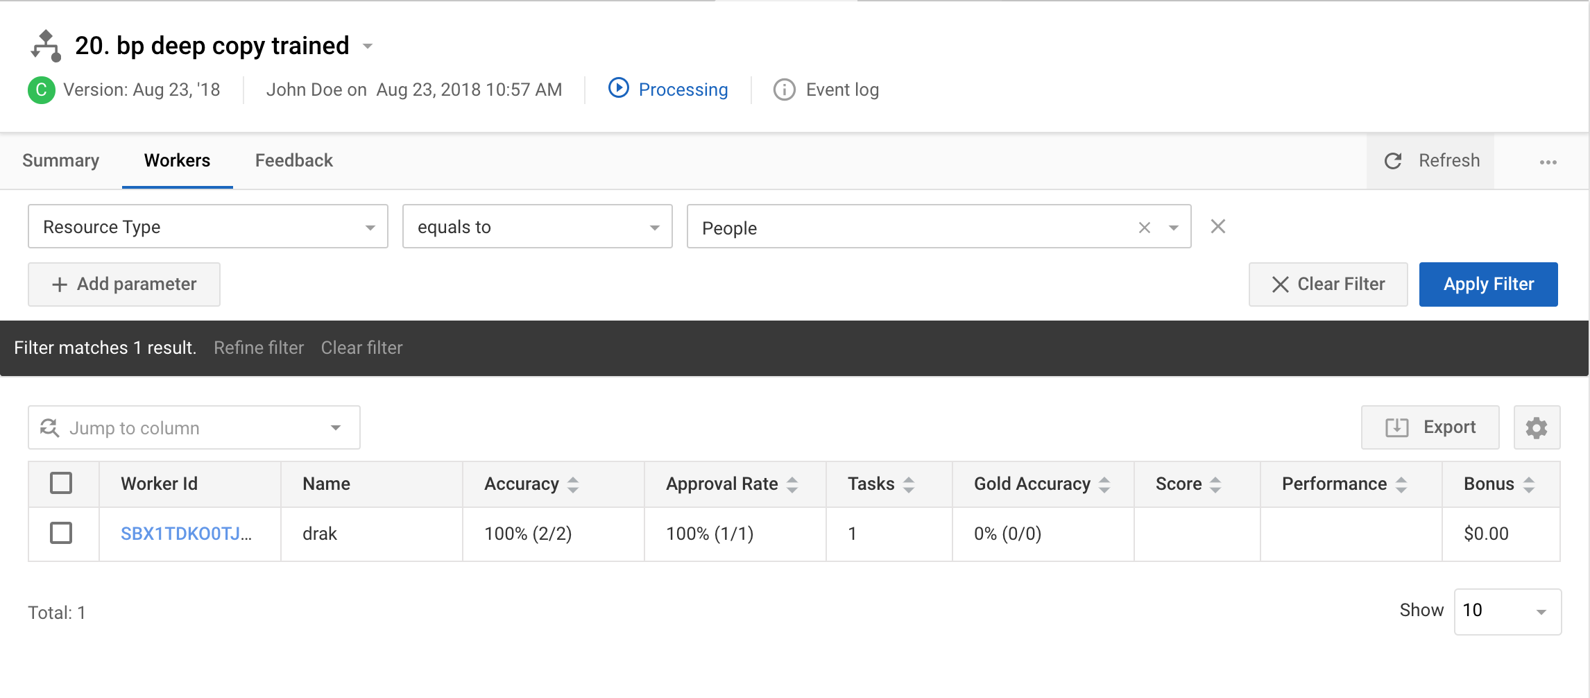Open the Processing link

683,90
